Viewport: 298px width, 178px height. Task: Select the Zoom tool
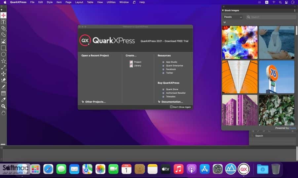pos(3,106)
